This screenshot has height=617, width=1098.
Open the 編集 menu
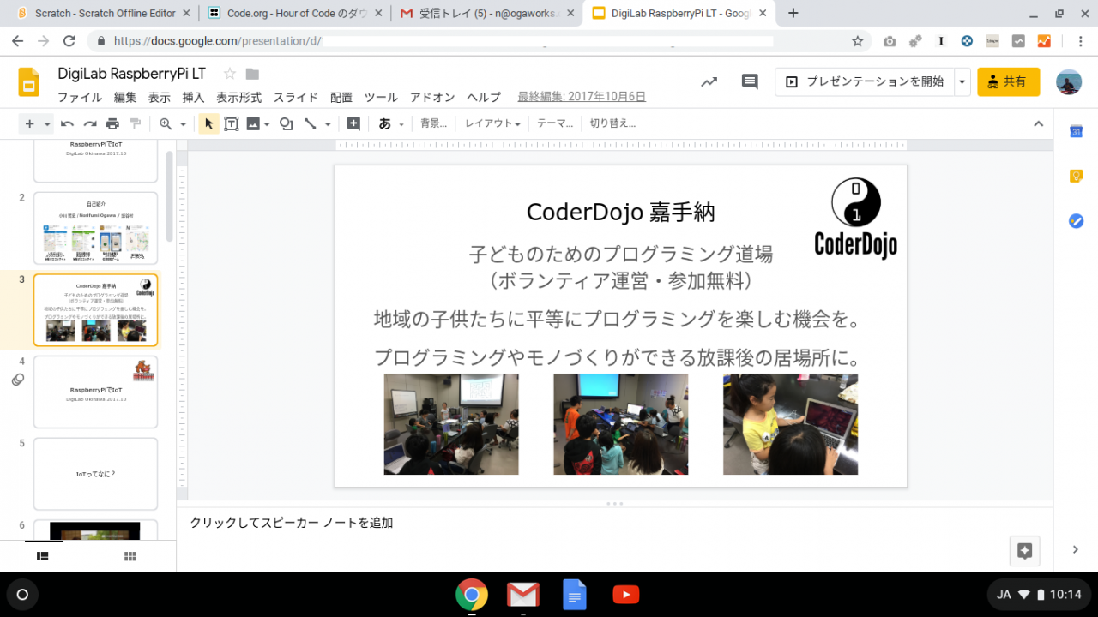(x=125, y=97)
